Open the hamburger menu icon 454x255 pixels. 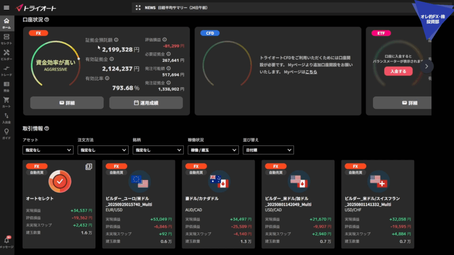(x=6, y=8)
